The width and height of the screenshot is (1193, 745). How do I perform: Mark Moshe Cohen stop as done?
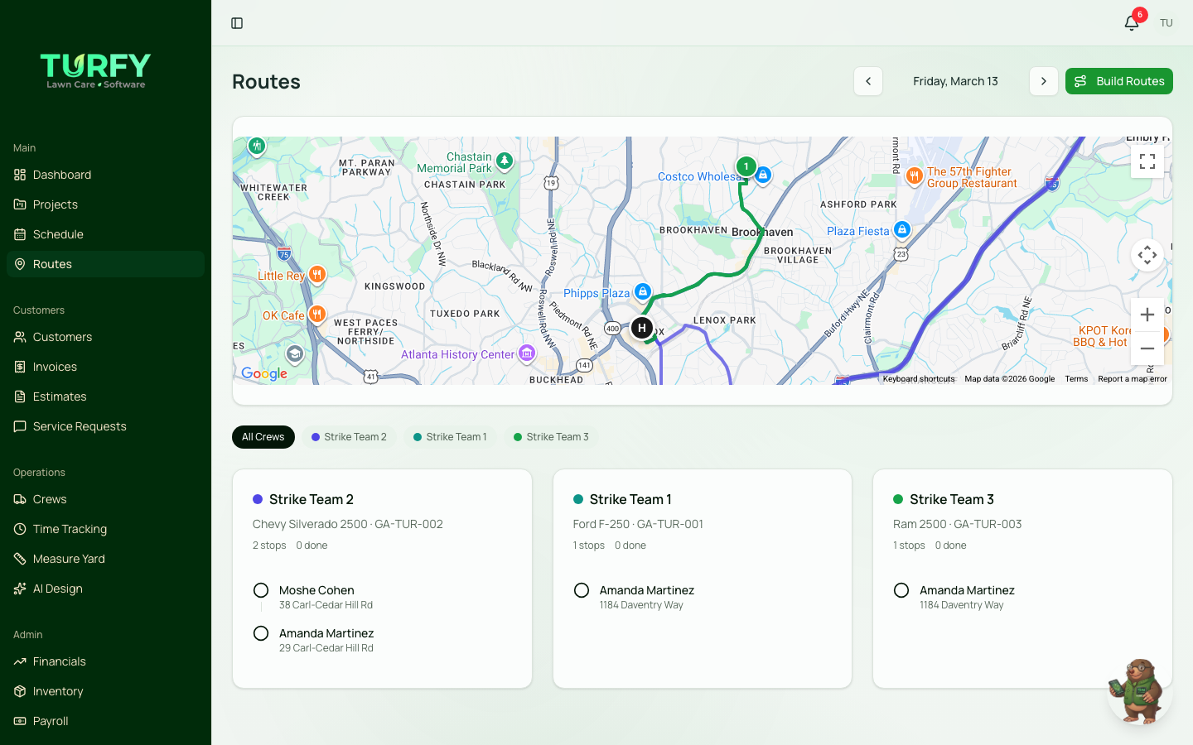click(x=261, y=590)
